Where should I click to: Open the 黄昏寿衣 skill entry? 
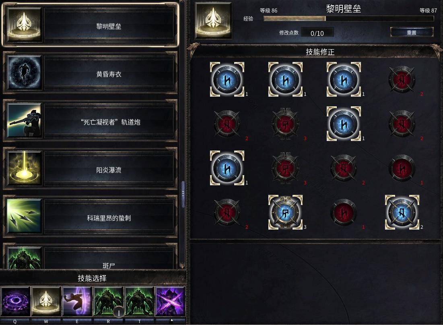[x=91, y=73]
